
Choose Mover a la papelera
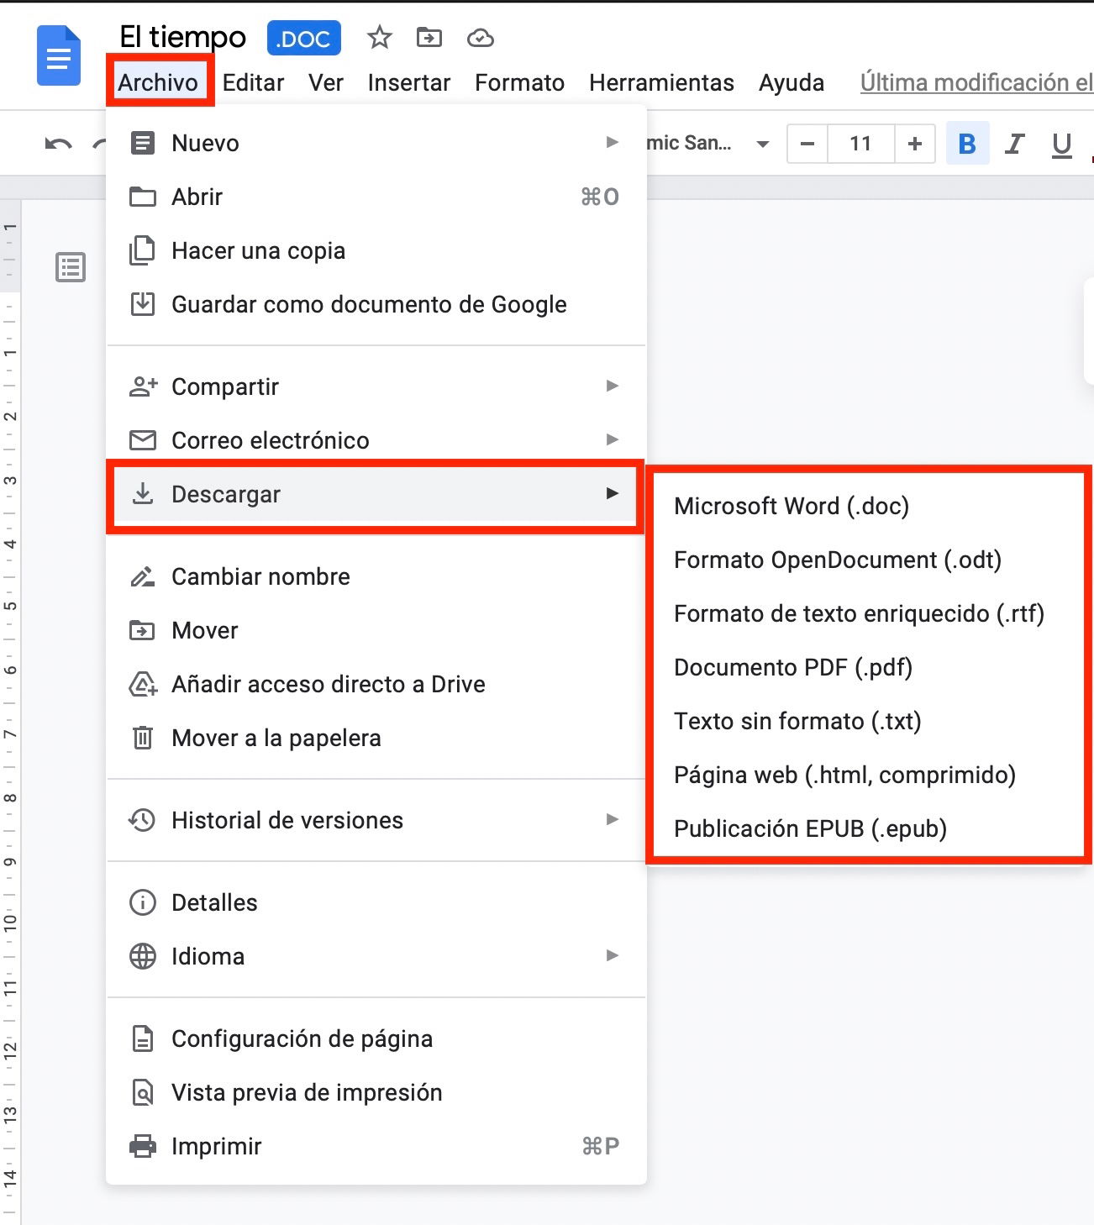tap(376, 738)
